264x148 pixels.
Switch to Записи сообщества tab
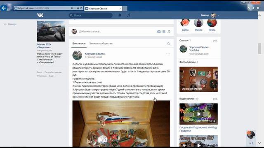[101, 44]
